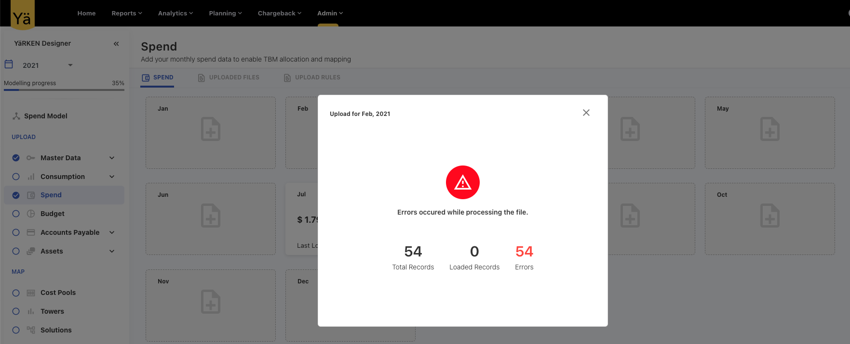This screenshot has width=850, height=344.
Task: Open the Analytics menu
Action: [x=175, y=13]
